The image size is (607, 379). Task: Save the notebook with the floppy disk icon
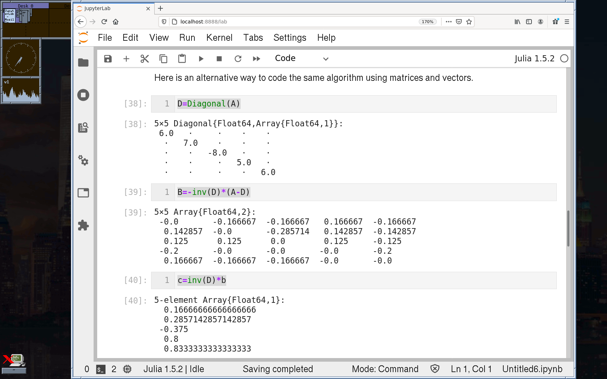[108, 59]
